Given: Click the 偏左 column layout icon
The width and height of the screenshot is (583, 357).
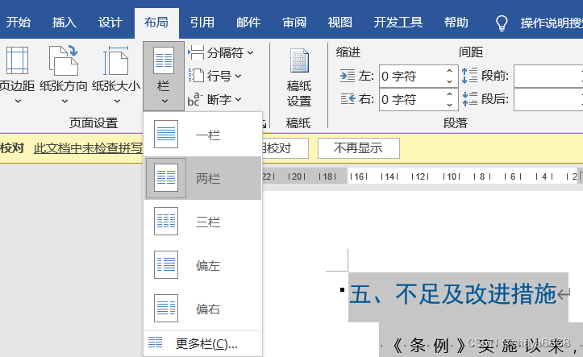Looking at the screenshot, I should pyautogui.click(x=166, y=265).
